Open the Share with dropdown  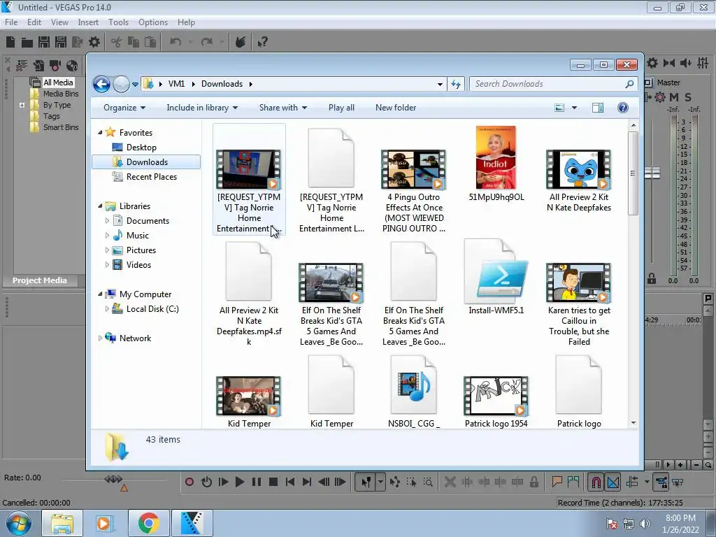(x=282, y=108)
